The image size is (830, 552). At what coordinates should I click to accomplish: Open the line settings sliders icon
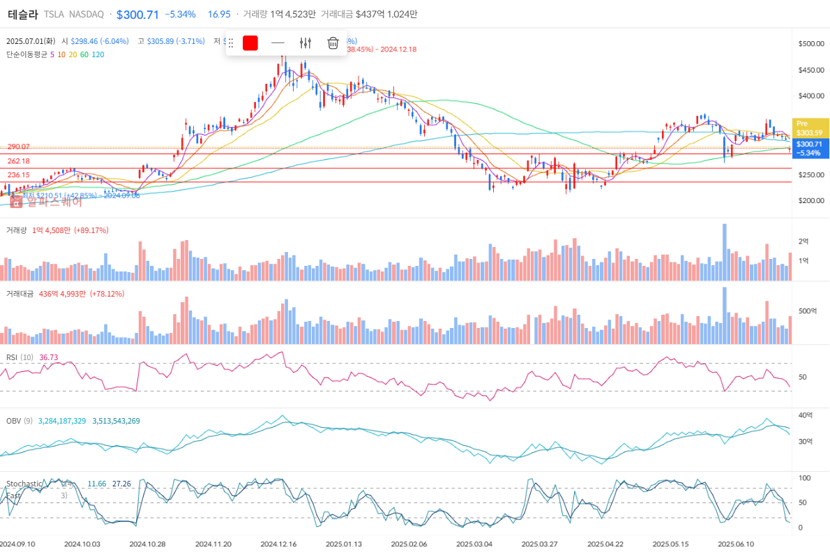305,43
